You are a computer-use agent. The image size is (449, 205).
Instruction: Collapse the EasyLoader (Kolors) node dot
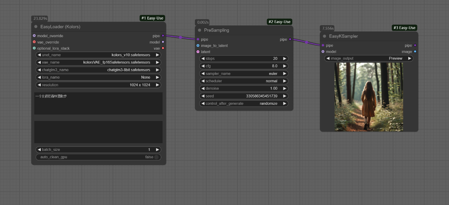coord(36,27)
